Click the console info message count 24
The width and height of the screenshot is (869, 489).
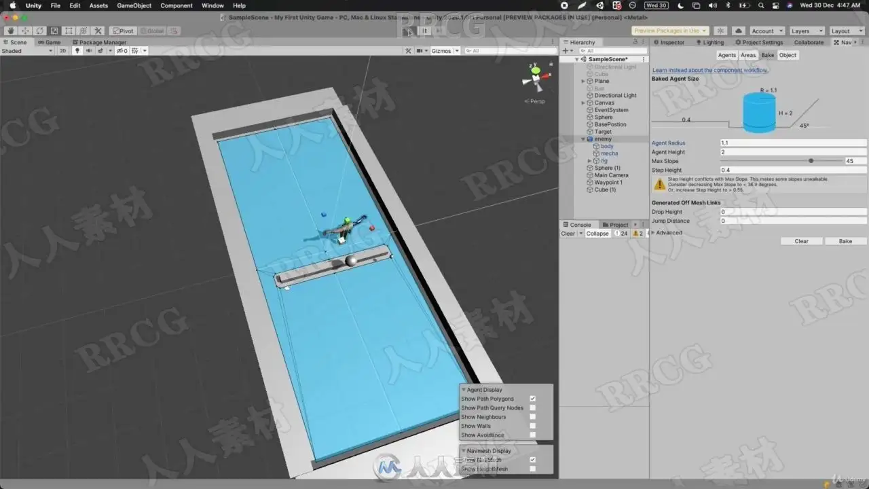(621, 233)
